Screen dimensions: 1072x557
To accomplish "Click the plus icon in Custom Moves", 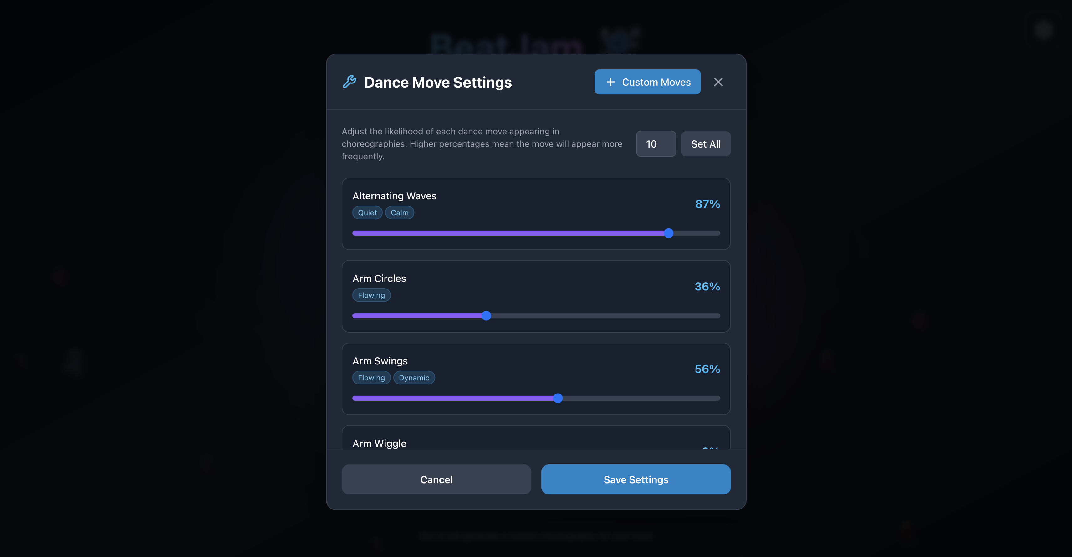I will pyautogui.click(x=610, y=82).
